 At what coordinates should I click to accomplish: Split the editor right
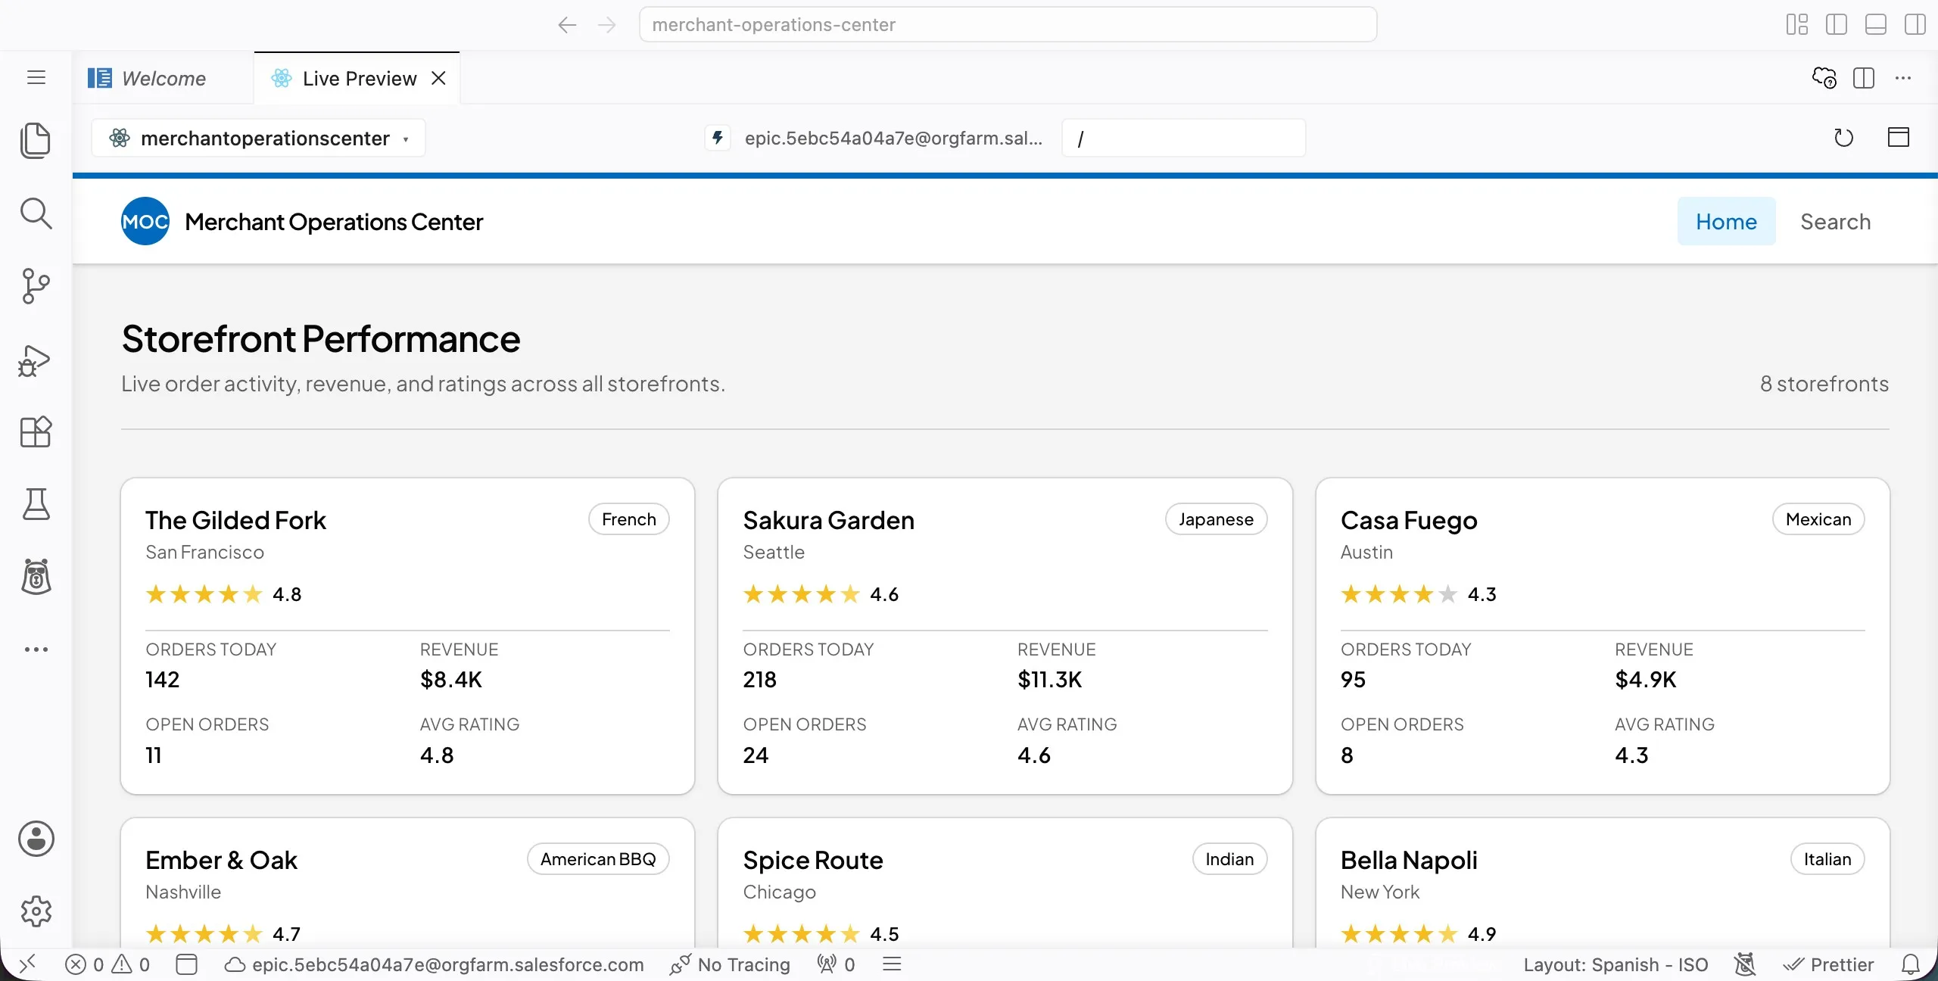(1864, 78)
